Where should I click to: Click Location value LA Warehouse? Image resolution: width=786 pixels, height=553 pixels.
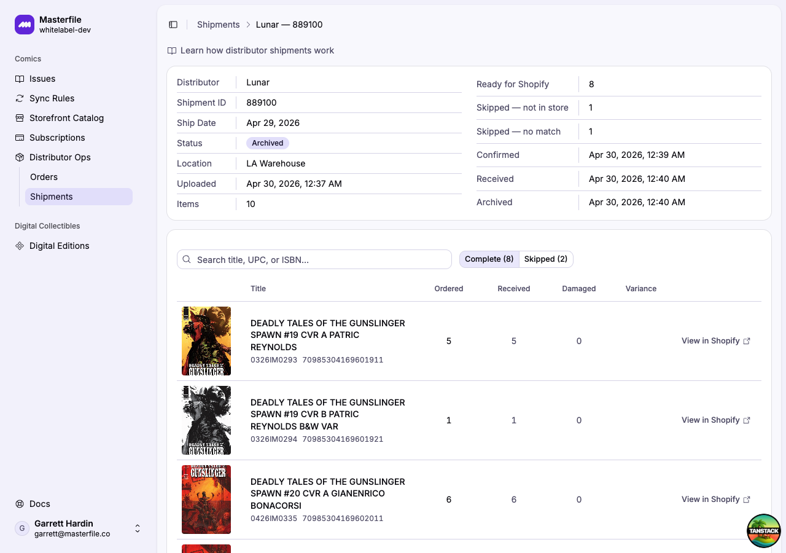click(x=276, y=163)
